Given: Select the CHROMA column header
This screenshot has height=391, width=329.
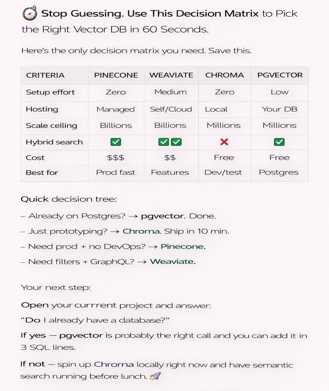Looking at the screenshot, I should (225, 75).
